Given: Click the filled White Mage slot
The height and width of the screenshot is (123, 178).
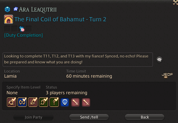Looking at the screenshot, I should click(x=54, y=102).
